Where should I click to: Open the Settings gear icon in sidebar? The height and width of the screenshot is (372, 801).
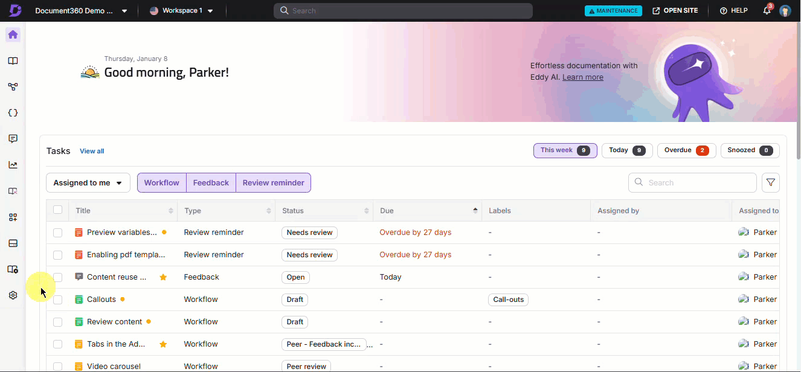13,295
